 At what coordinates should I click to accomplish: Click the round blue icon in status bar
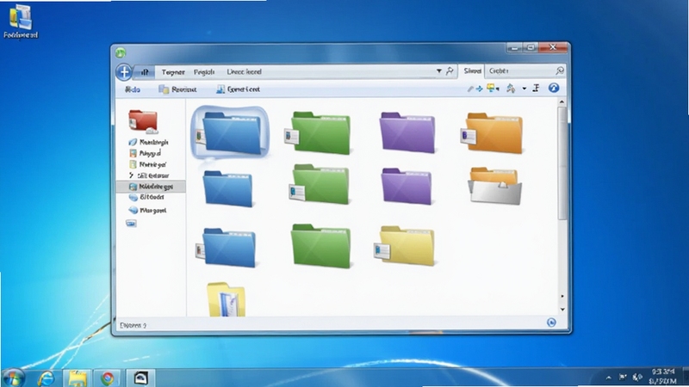click(x=551, y=323)
